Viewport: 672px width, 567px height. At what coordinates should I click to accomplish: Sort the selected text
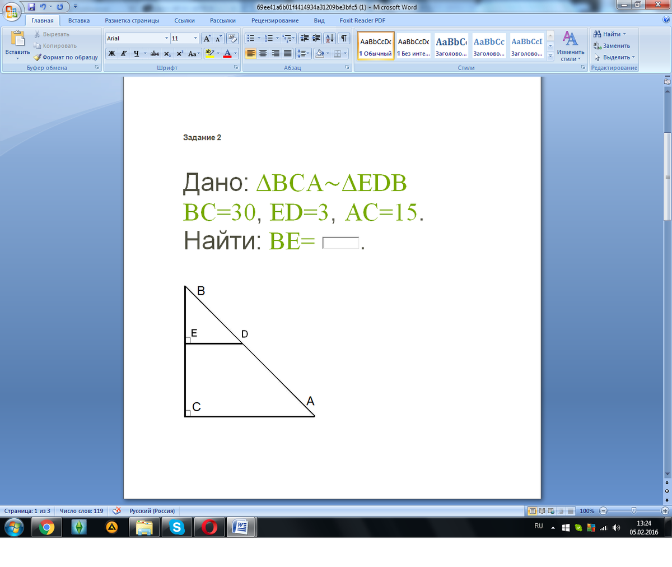[x=330, y=38]
